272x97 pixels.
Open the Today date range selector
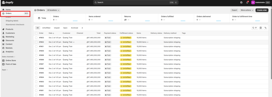click(42, 18)
